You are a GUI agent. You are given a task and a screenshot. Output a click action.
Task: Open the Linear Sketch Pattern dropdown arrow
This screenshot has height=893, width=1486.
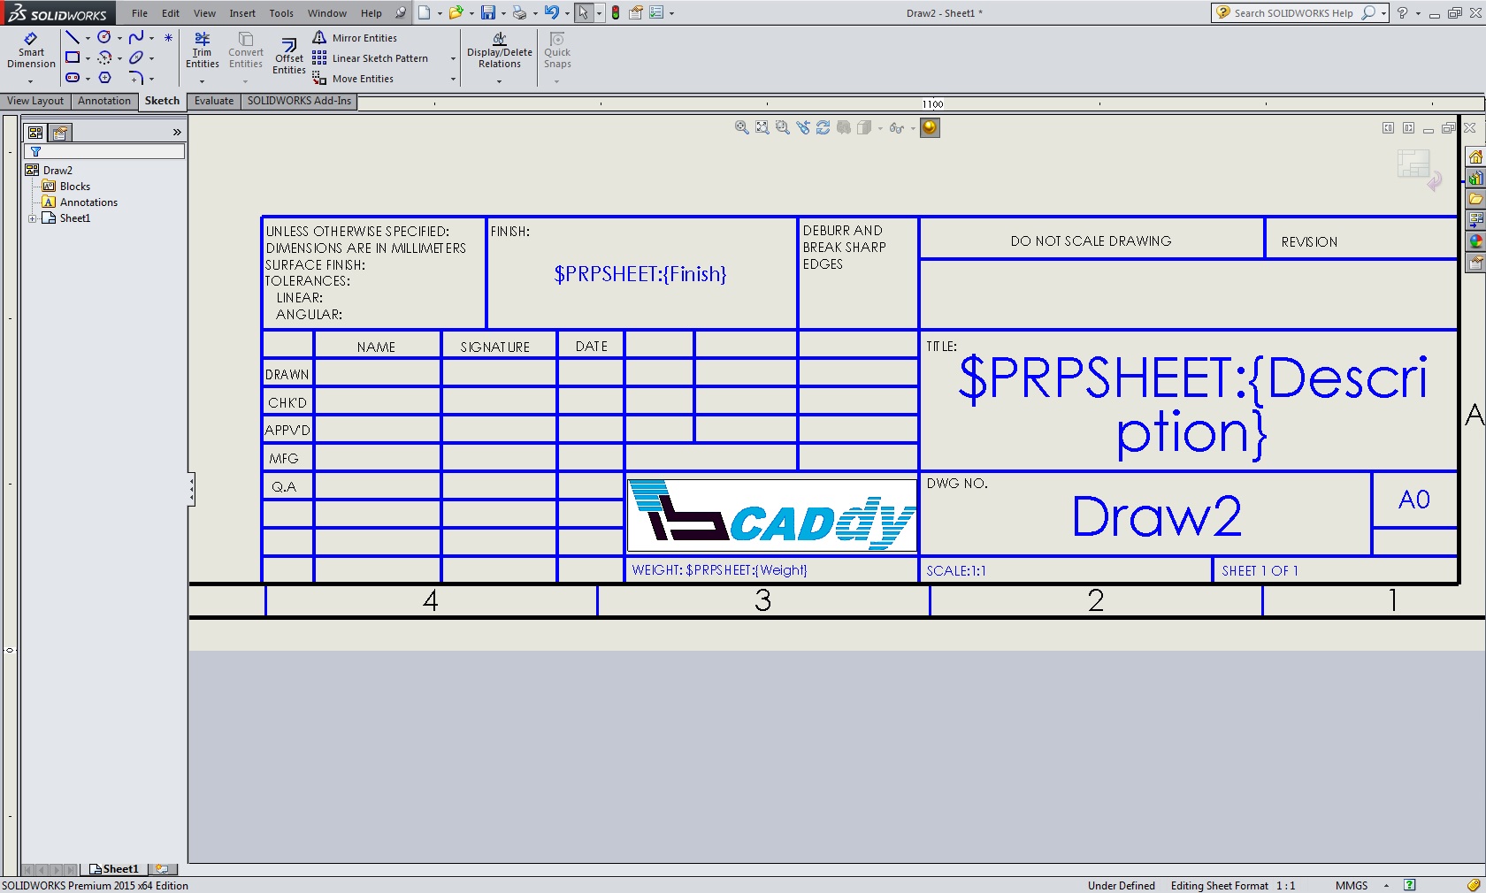pyautogui.click(x=453, y=59)
